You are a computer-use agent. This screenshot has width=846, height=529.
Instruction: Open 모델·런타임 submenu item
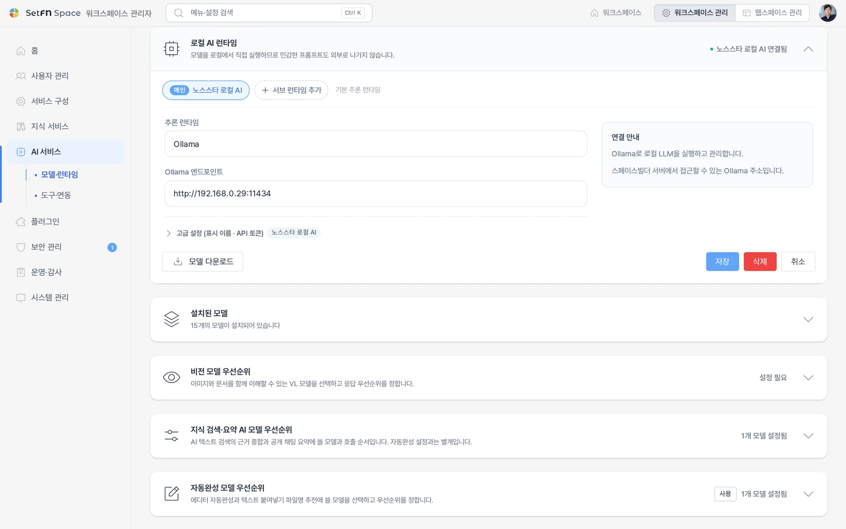tap(59, 175)
